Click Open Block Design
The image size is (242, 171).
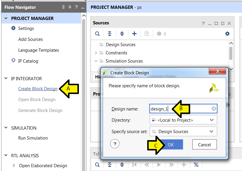[x=37, y=100]
